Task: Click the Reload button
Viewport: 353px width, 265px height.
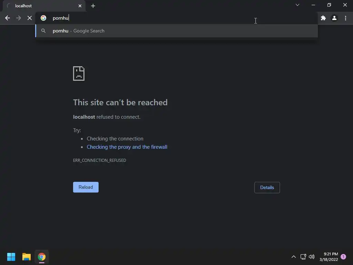Action: coord(86,187)
